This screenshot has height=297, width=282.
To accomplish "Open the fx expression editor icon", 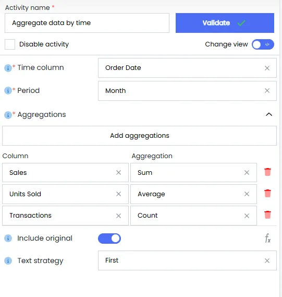I will tap(267, 238).
